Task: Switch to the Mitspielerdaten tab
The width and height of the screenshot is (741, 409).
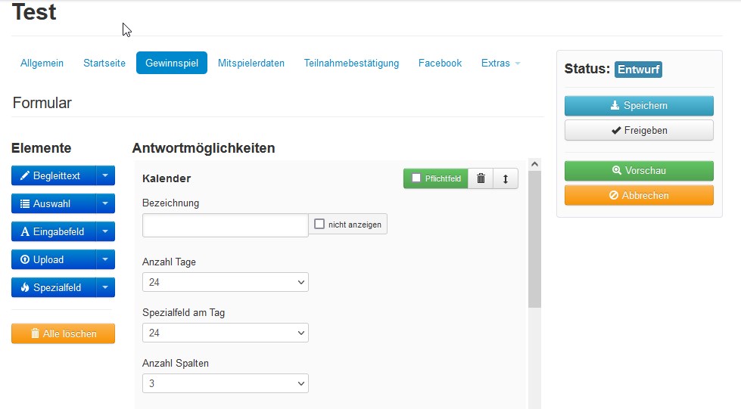Action: (x=251, y=64)
